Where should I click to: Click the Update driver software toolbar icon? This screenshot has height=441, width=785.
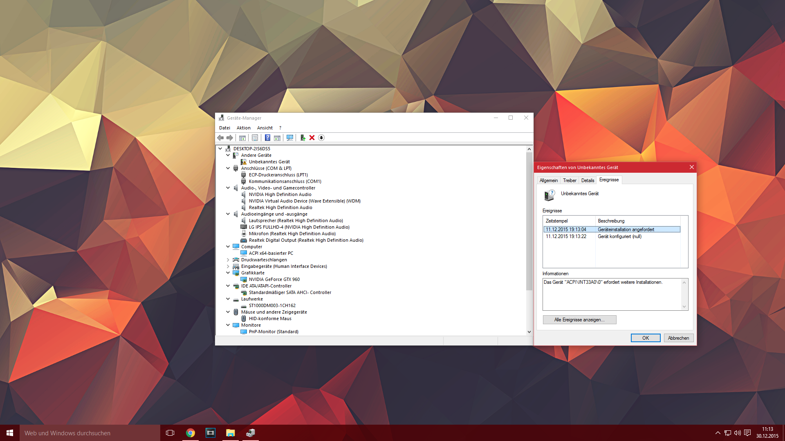pyautogui.click(x=303, y=138)
